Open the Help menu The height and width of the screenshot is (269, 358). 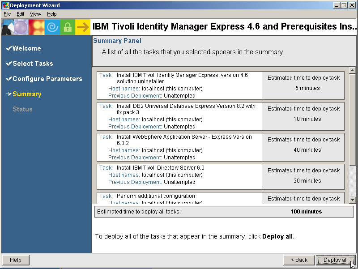click(x=52, y=14)
